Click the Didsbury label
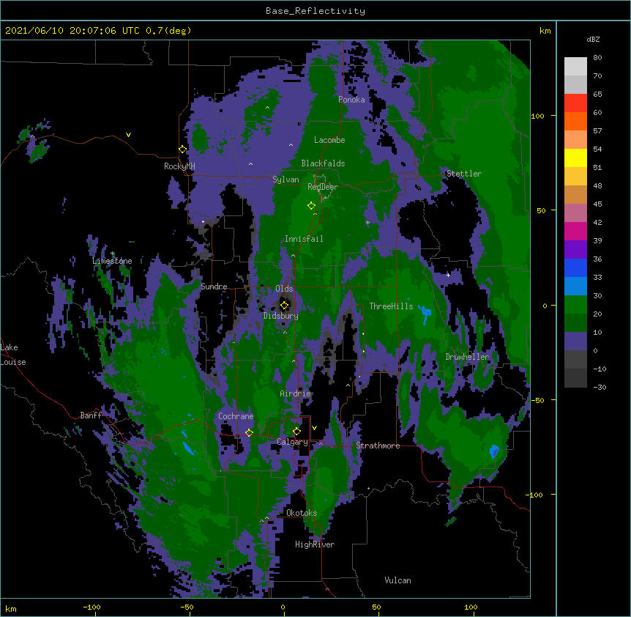Viewport: 631px width, 617px height. point(281,316)
